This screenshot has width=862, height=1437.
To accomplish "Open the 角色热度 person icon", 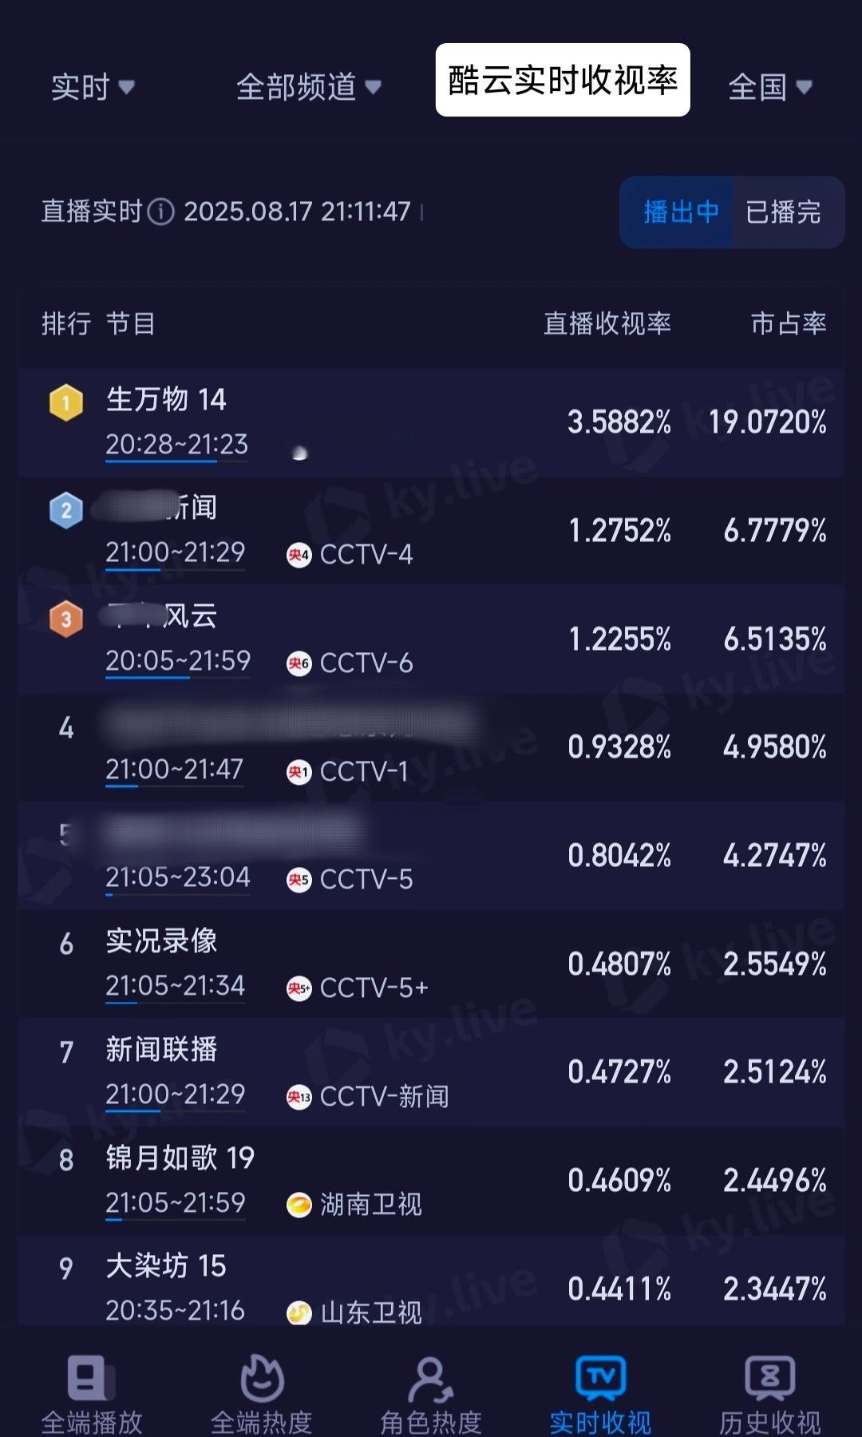I will (431, 1379).
